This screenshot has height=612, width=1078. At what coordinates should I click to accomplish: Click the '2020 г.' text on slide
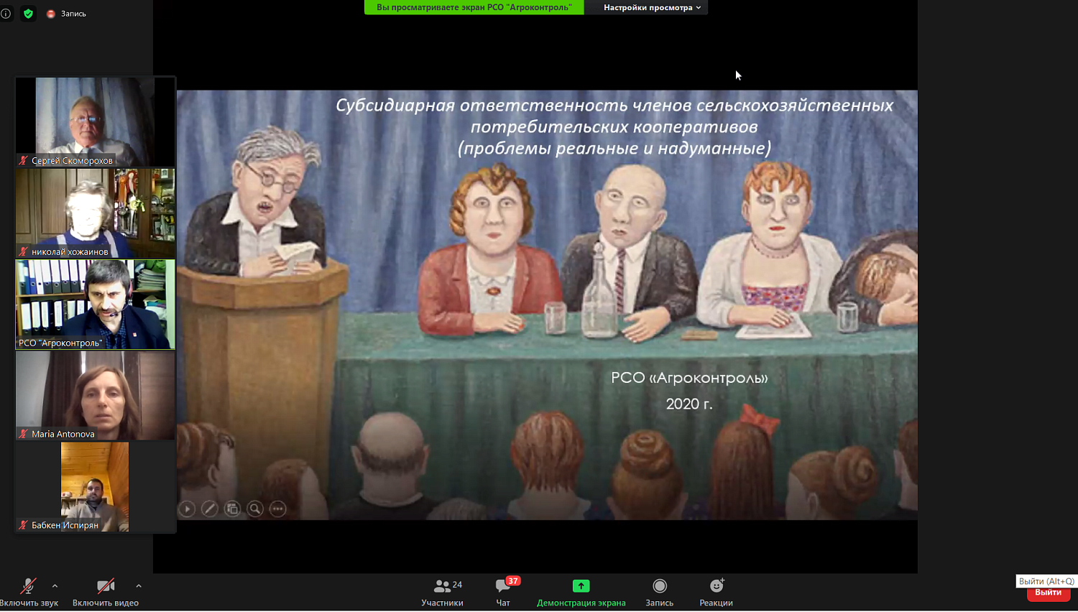click(x=689, y=404)
